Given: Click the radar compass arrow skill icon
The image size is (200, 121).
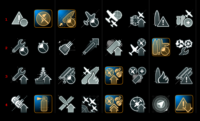Looking at the screenshot, I should click(161, 104).
